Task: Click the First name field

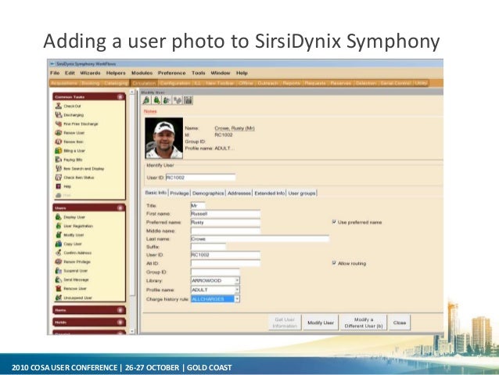Action: pyautogui.click(x=225, y=214)
